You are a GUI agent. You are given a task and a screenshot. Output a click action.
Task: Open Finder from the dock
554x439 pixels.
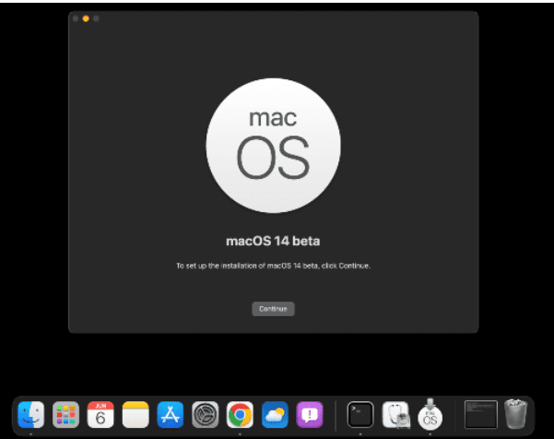tap(30, 414)
